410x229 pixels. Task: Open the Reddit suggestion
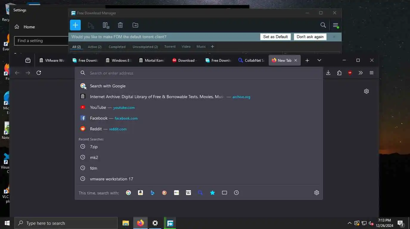coord(199,129)
